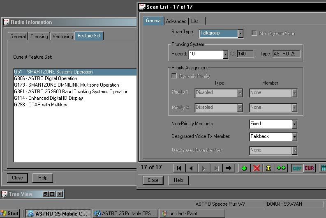This screenshot has width=326, height=218.
Task: Select G51 SMARTZONE Systems Operation feature
Action: [x=75, y=72]
